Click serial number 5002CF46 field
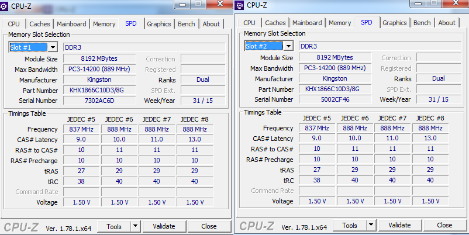469x235 pixels. point(335,99)
